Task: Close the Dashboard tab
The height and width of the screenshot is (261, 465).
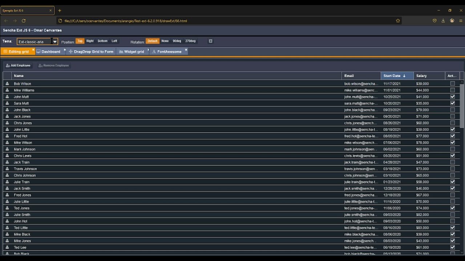Action: 65,50
